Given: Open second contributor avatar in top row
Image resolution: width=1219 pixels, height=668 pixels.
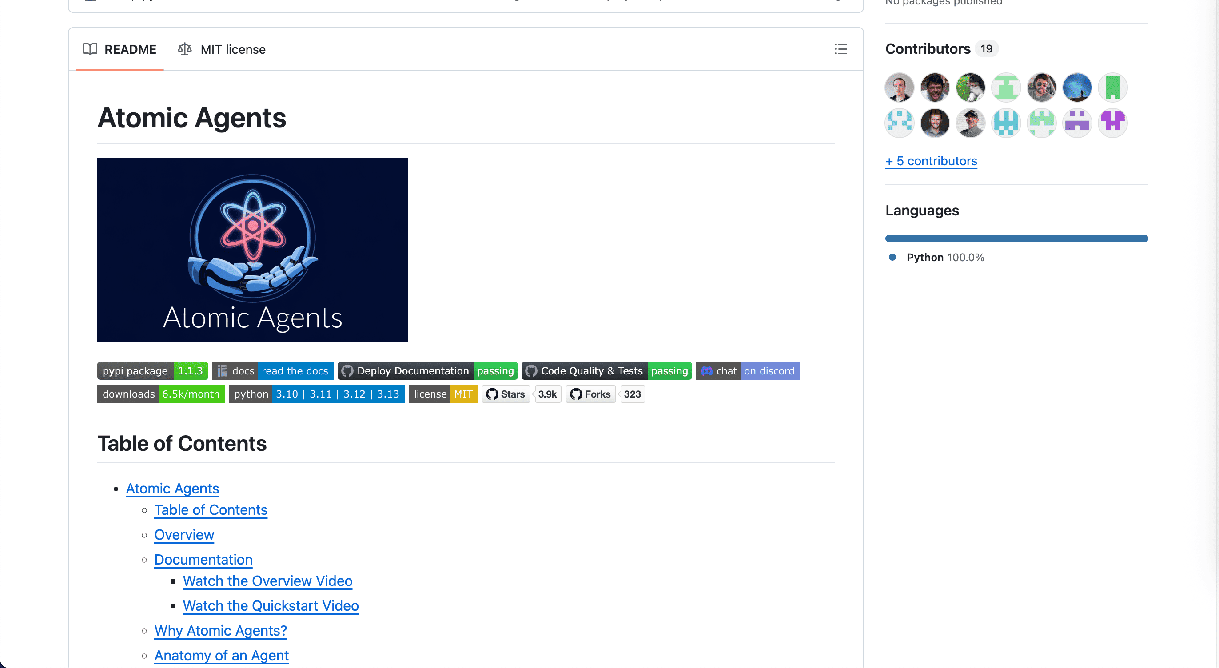Looking at the screenshot, I should [x=935, y=87].
